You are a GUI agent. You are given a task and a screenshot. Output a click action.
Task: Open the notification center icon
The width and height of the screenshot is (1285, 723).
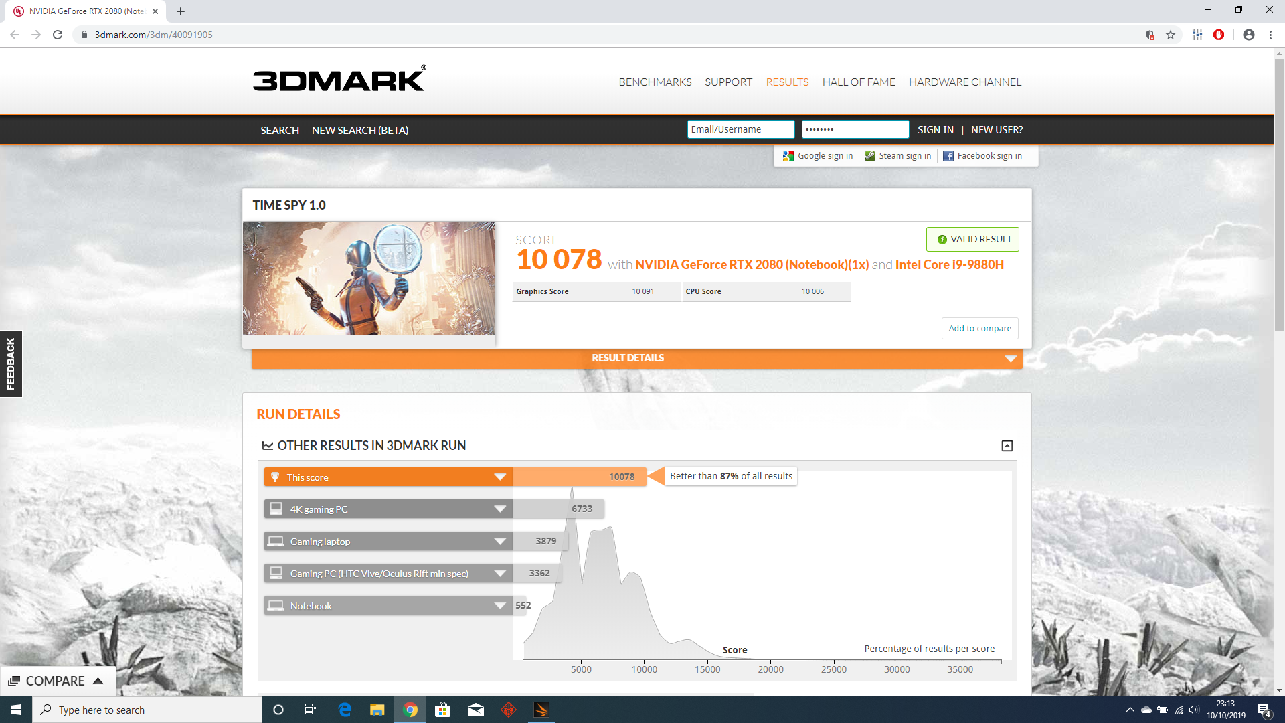pos(1264,710)
